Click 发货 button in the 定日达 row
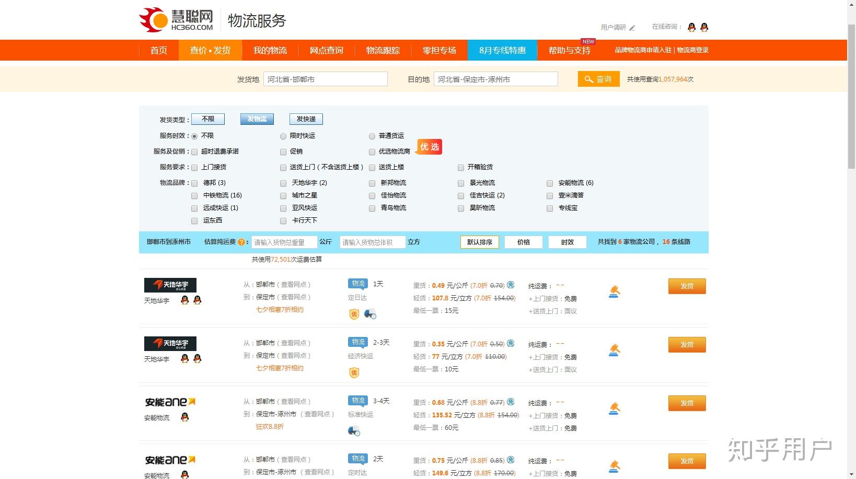Image resolution: width=856 pixels, height=479 pixels. [687, 286]
